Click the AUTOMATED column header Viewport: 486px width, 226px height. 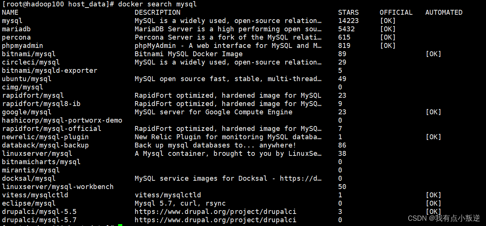pyautogui.click(x=444, y=12)
